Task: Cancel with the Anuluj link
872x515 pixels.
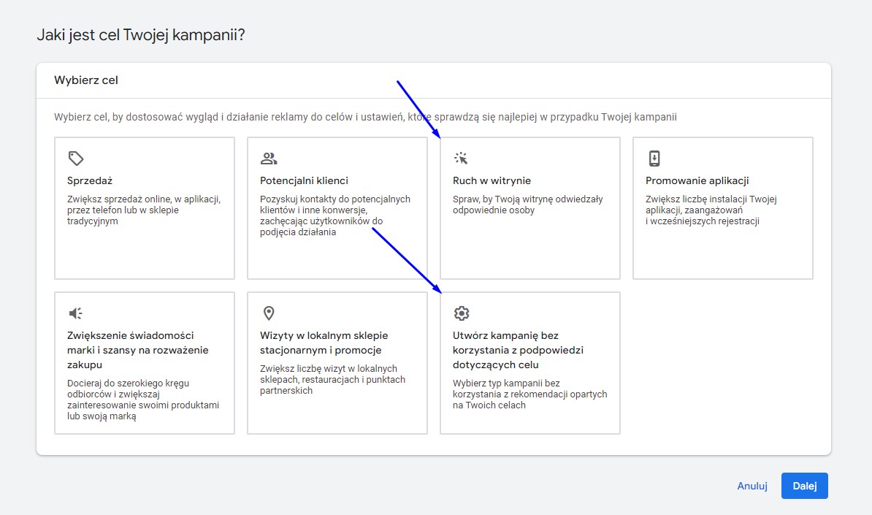Action: tap(751, 486)
